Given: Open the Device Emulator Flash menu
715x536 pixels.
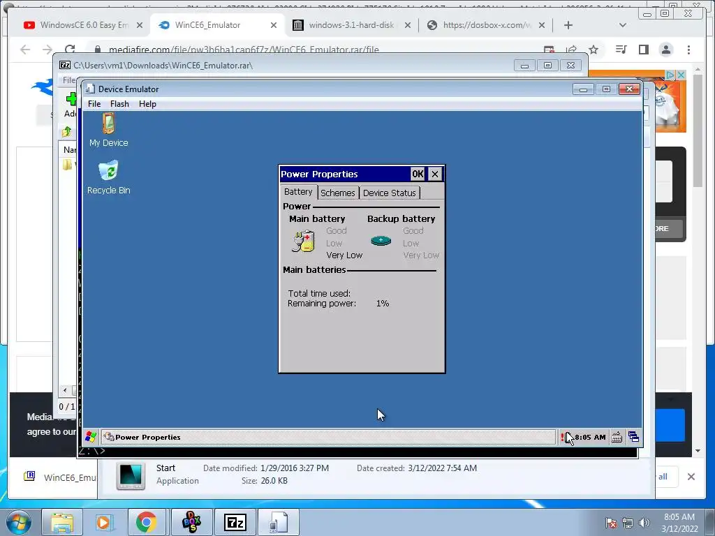Looking at the screenshot, I should pyautogui.click(x=119, y=104).
